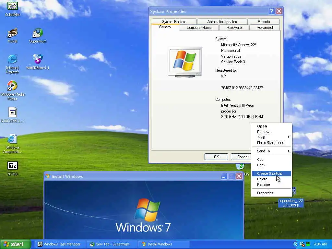Choose Properties from the context menu

(271, 193)
